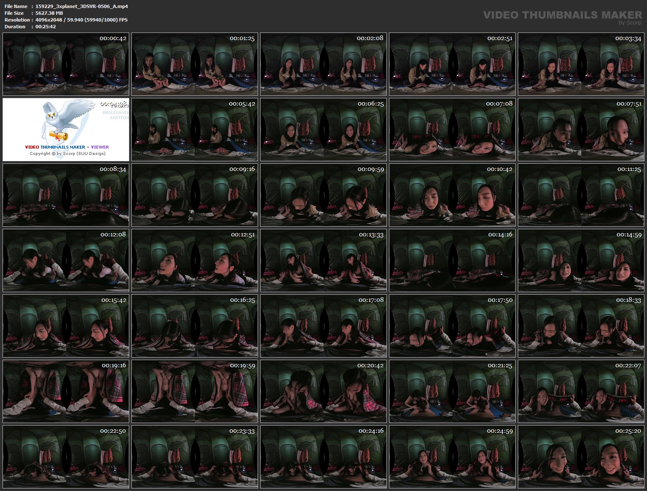The image size is (647, 491).
Task: Click the Copyright © by Scorp text
Action: 66,154
